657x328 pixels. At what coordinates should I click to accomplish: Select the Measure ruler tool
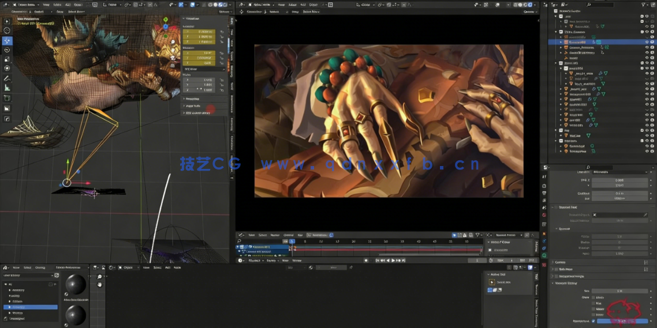7,88
